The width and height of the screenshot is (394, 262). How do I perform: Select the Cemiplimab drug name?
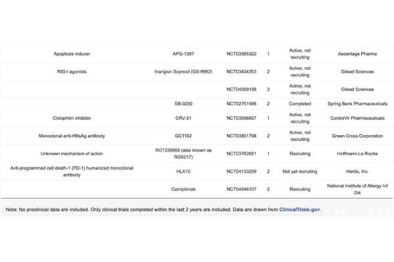183,189
